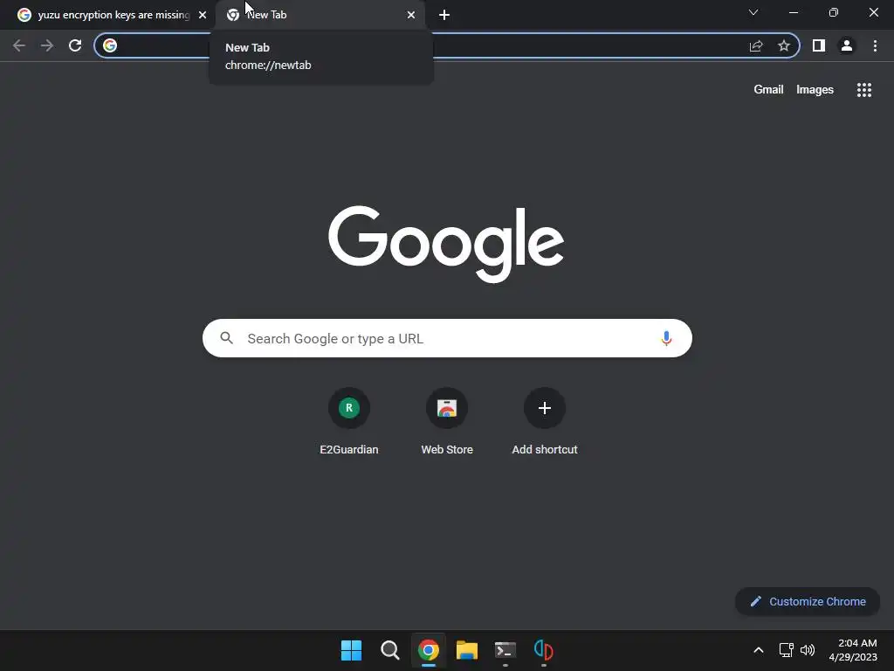Focus the Search Google or type a URL box
This screenshot has height=671, width=894.
[447, 338]
